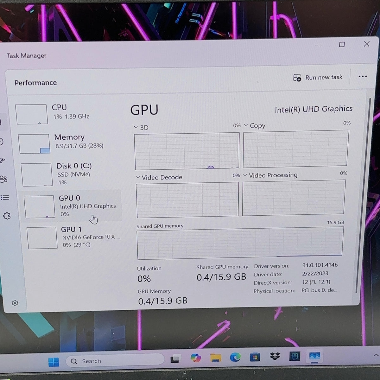
Task: Click the Performance page title
Action: pos(35,83)
